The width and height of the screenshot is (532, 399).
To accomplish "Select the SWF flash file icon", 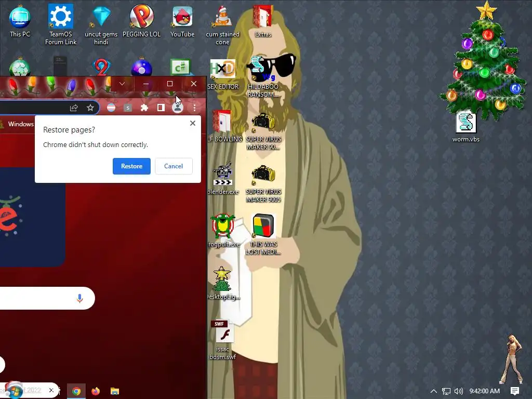I will (223, 339).
